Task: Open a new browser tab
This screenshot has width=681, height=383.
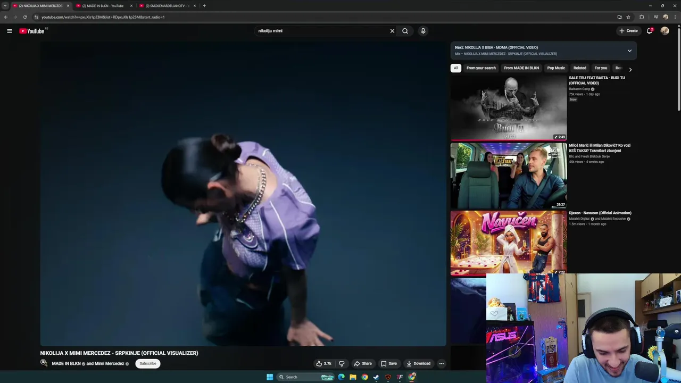Action: pyautogui.click(x=204, y=6)
